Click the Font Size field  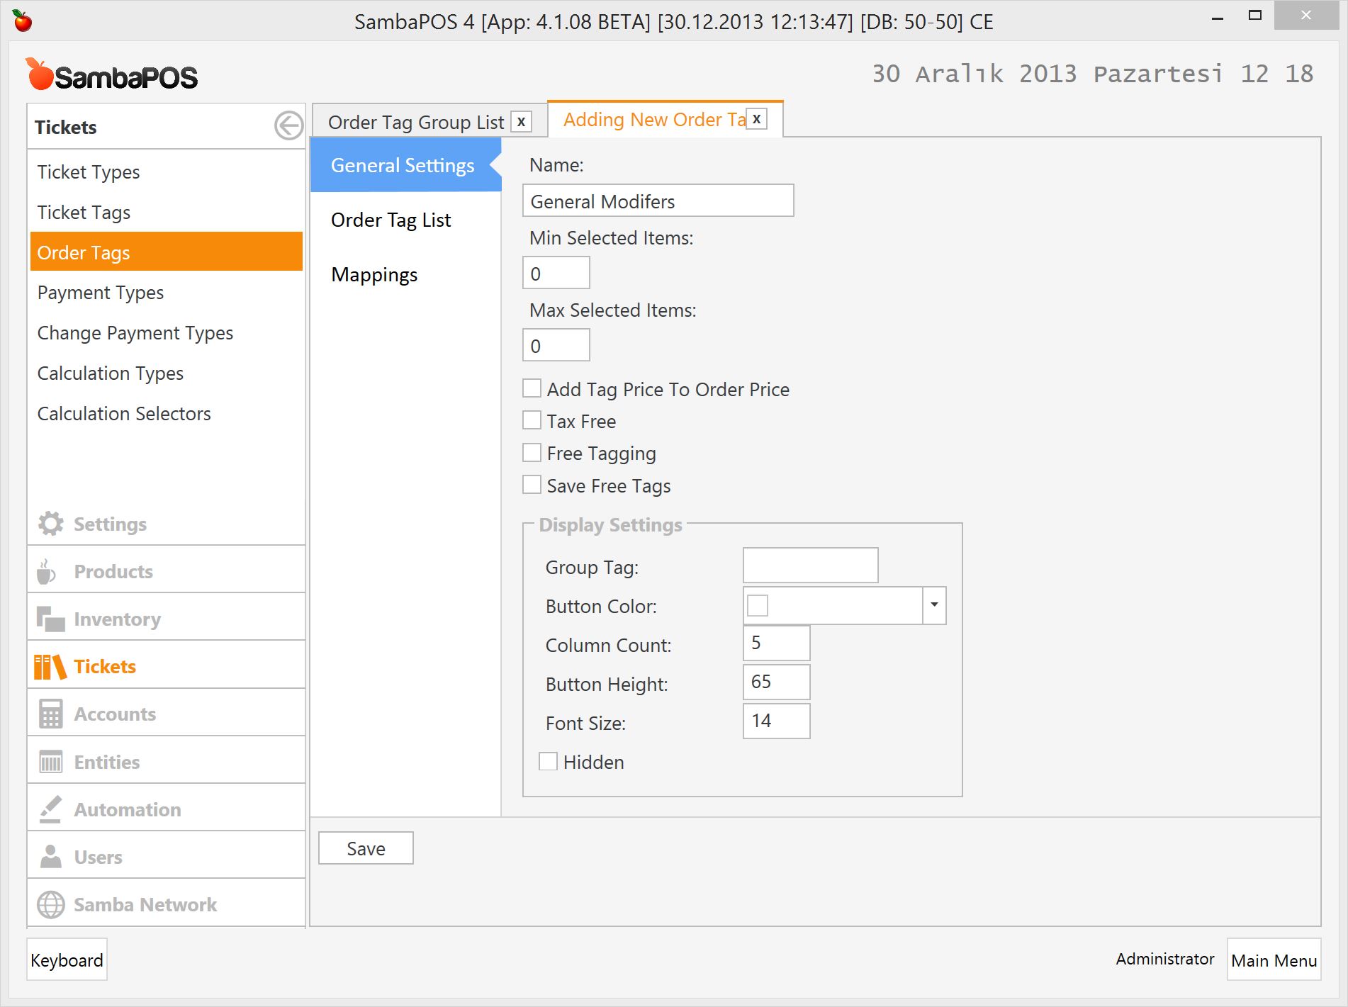(x=777, y=721)
